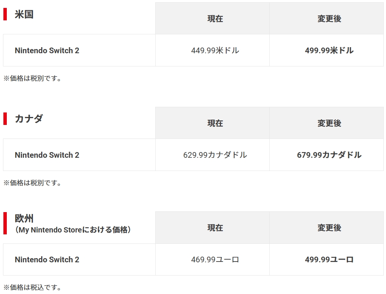Image resolution: width=386 pixels, height=294 pixels.
Task: Click the red bar beside 米国 heading
Action: (x=5, y=14)
